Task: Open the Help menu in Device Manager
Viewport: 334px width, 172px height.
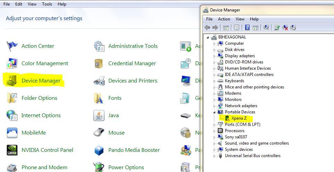Action: point(254,19)
